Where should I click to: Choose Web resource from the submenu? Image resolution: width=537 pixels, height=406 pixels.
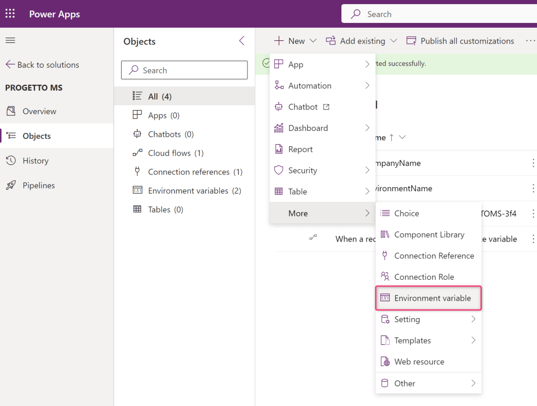pyautogui.click(x=418, y=361)
